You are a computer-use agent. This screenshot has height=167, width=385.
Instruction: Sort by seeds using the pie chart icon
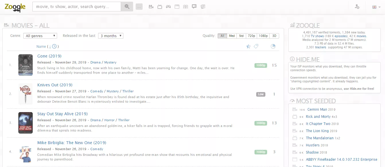(273, 46)
